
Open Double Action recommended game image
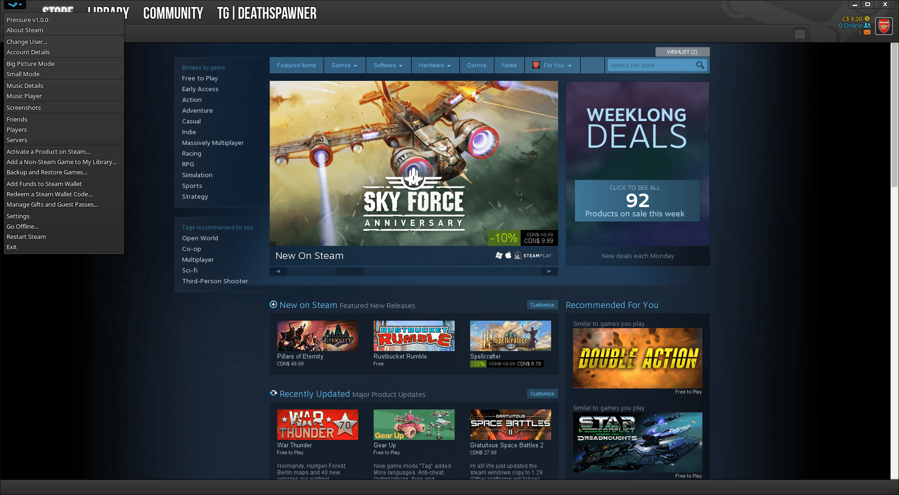(x=638, y=358)
